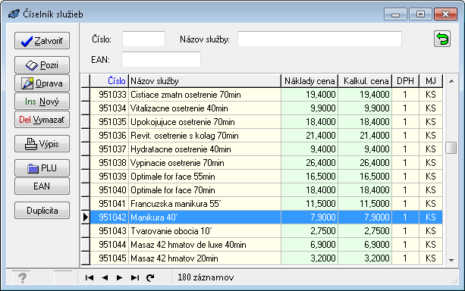
Task: Click the Názov služby column header
Action: (x=205, y=81)
